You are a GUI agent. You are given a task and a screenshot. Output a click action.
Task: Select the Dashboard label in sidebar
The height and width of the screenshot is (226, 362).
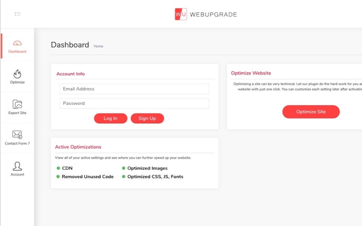pos(17,52)
